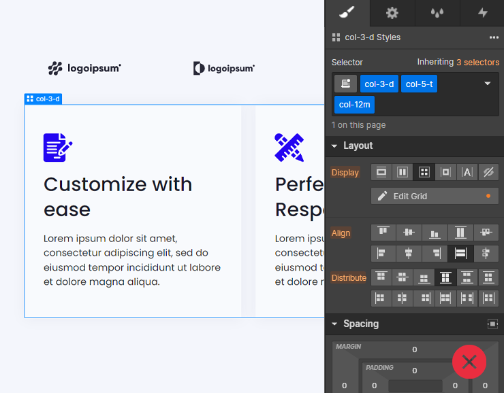
Task: Justify items horizontally to left
Action: point(383,254)
